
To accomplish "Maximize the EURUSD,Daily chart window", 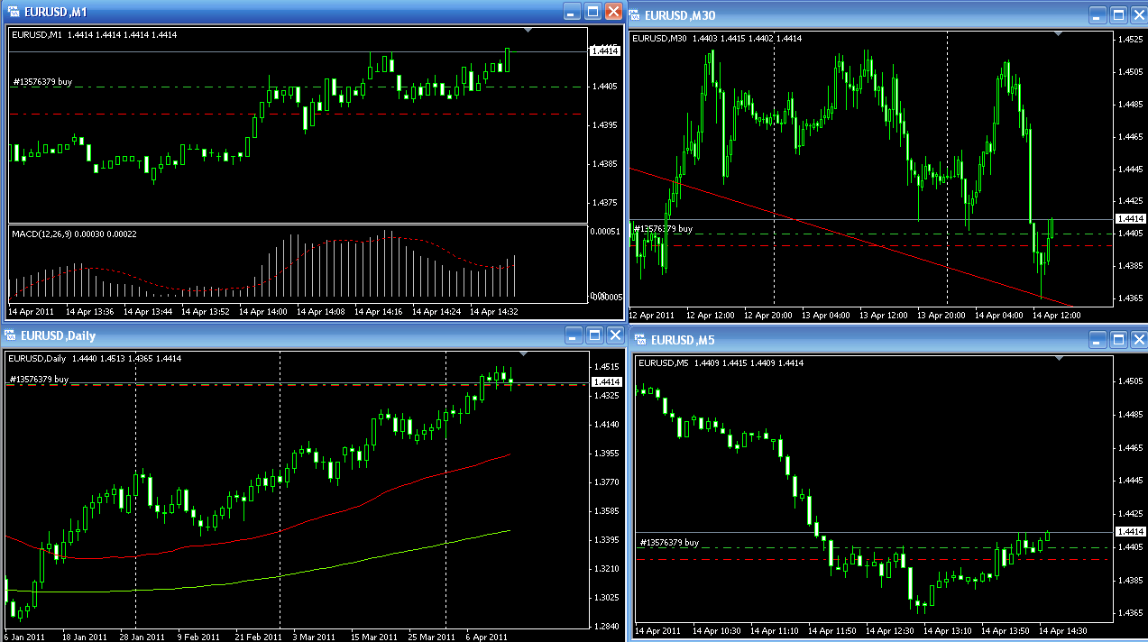I will point(594,335).
